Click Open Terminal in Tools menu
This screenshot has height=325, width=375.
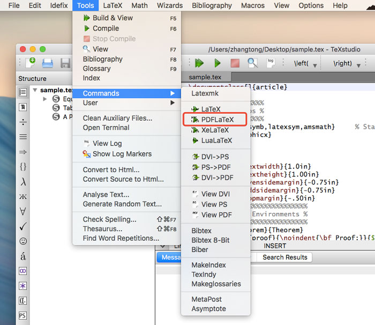point(127,128)
